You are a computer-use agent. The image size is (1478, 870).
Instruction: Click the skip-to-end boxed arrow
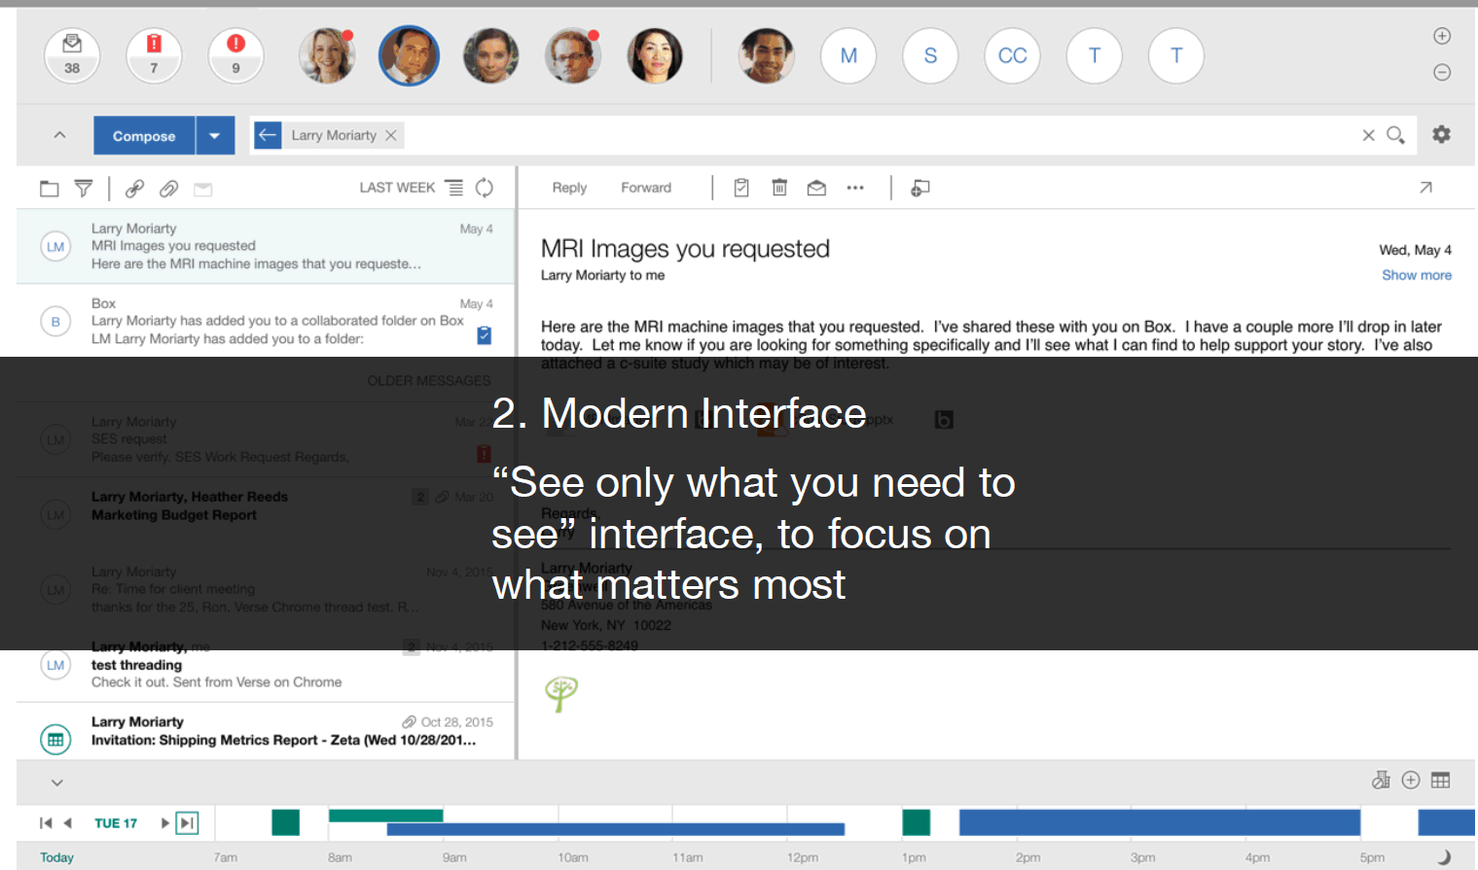coord(187,823)
